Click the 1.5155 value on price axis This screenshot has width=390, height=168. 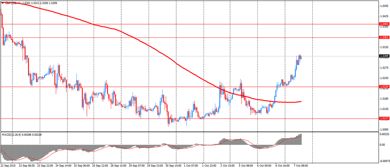click(x=385, y=109)
